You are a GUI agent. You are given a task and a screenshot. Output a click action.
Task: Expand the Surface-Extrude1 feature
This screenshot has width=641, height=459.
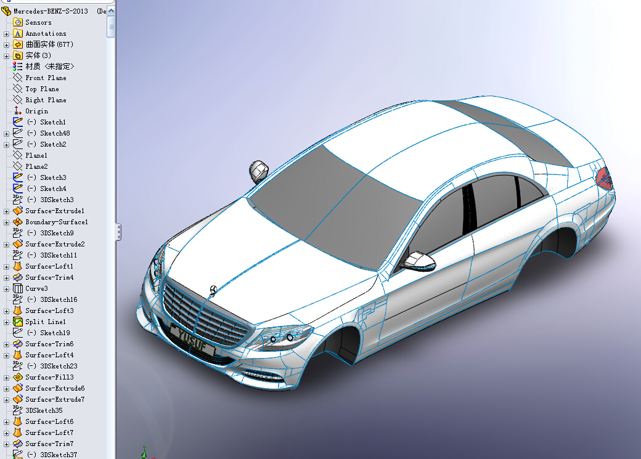(7, 211)
